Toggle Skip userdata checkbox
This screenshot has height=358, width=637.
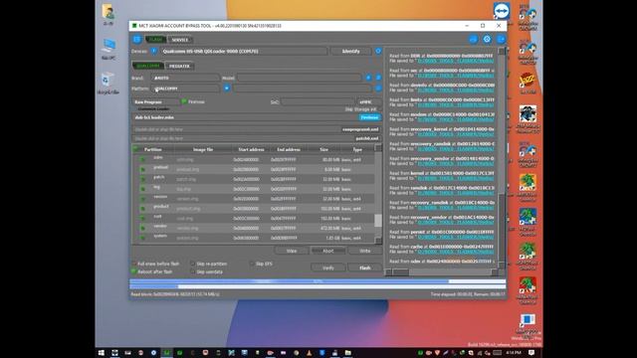tap(192, 271)
